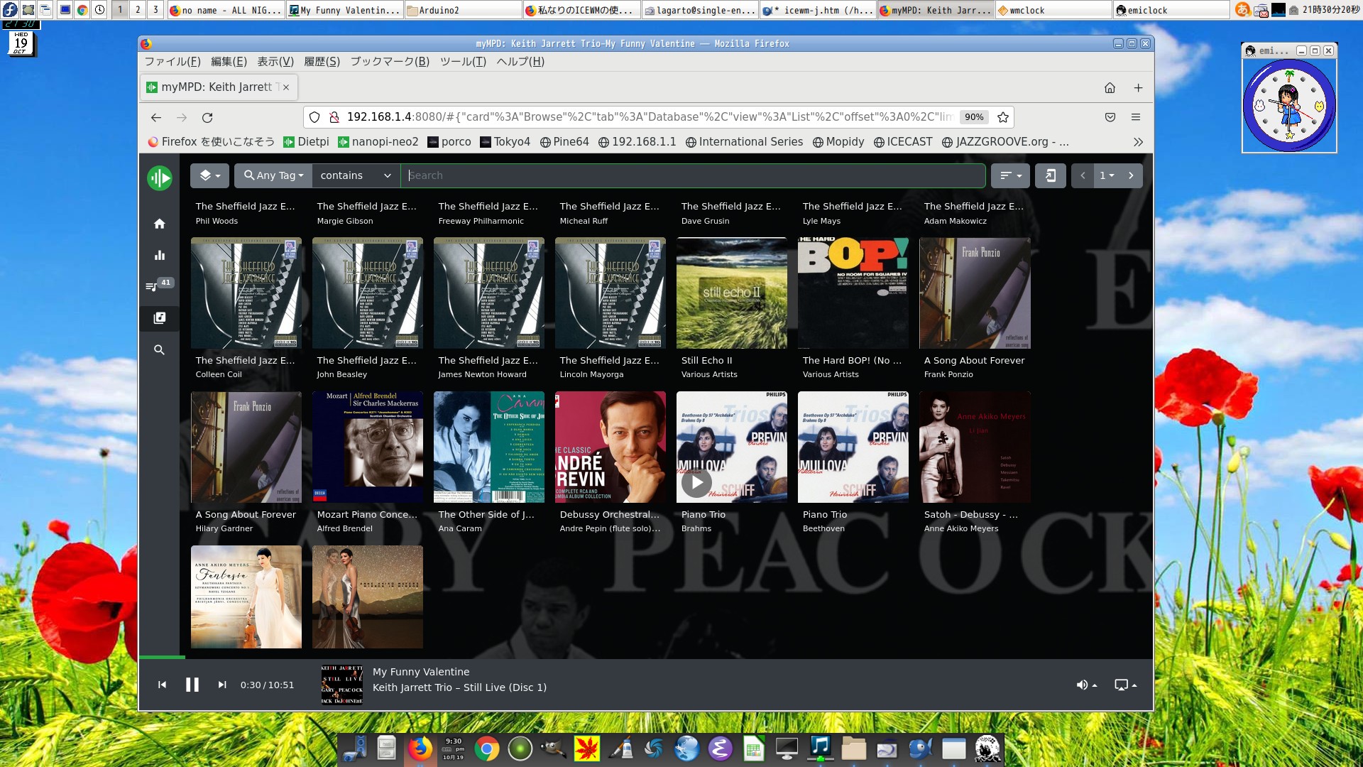Pause the currently playing My Funny Valentine
This screenshot has width=1363, height=767.
pos(192,684)
